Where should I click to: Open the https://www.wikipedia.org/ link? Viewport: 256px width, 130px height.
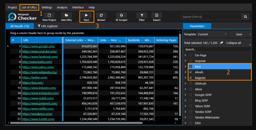point(39,72)
